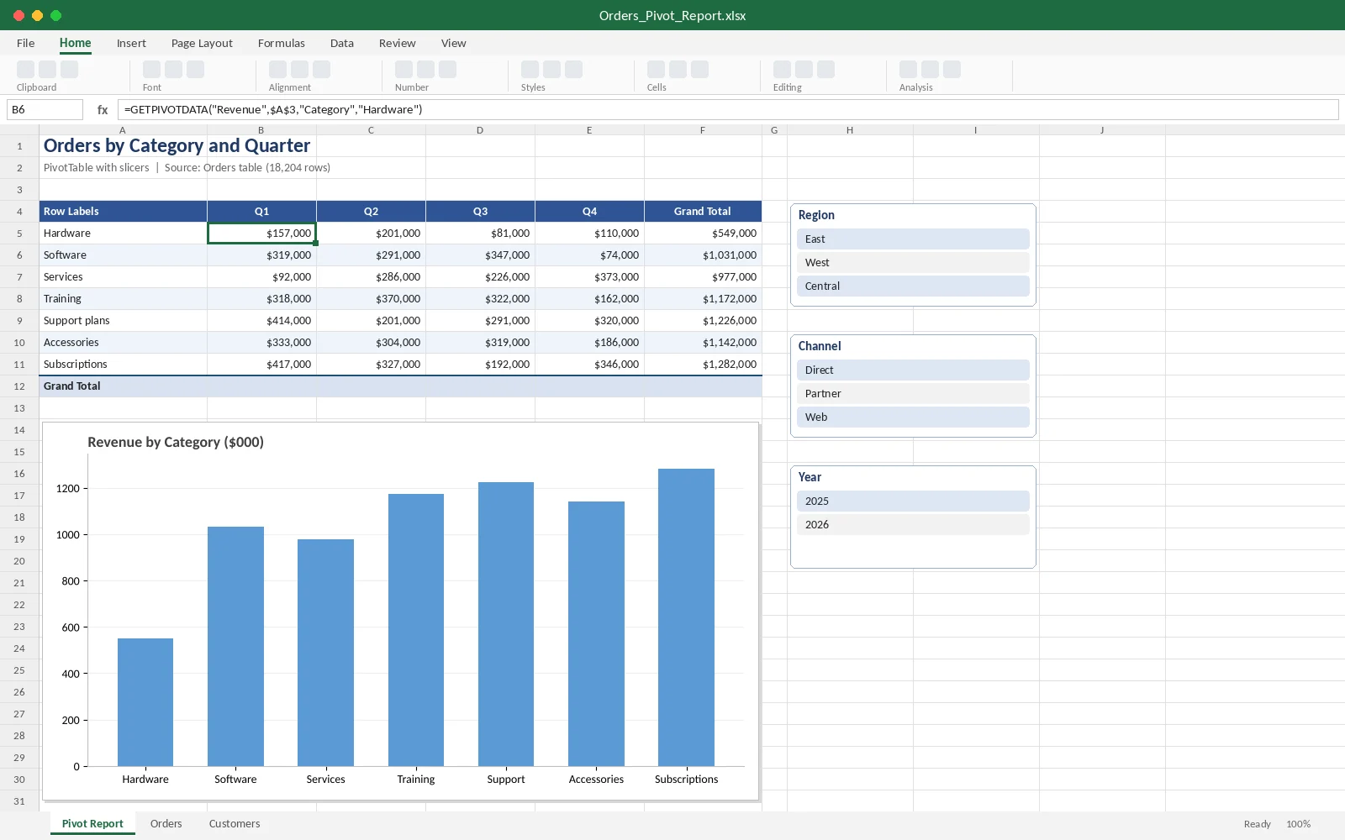Viewport: 1345px width, 840px height.
Task: Select the Grand Total column header
Action: point(703,212)
